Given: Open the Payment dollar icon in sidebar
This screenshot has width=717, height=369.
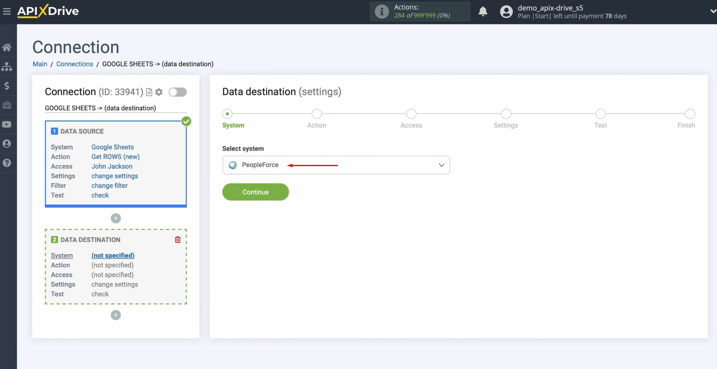Looking at the screenshot, I should (7, 86).
